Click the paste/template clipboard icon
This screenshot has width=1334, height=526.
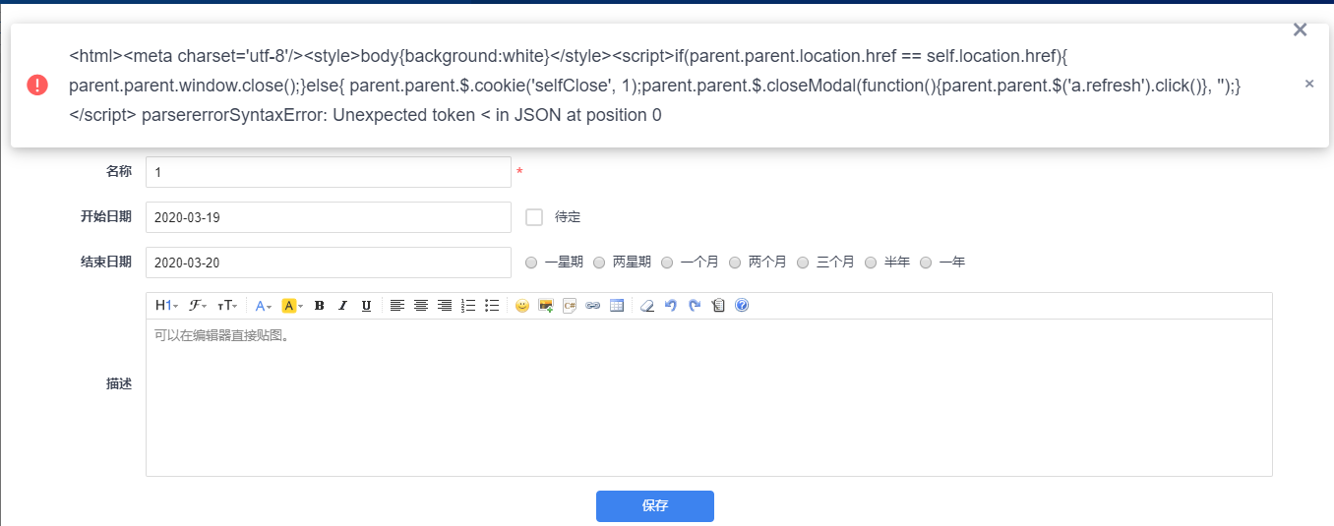tap(718, 306)
